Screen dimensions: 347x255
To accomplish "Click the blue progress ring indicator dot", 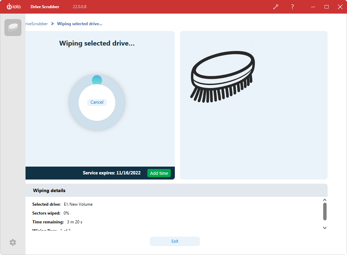I will [x=97, y=80].
